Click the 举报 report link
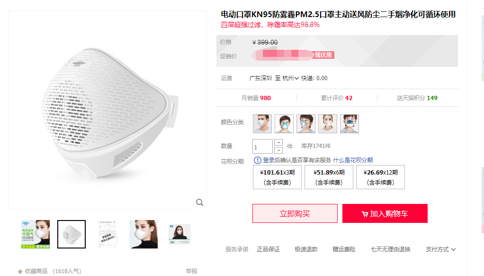484x276 pixels. 191,271
